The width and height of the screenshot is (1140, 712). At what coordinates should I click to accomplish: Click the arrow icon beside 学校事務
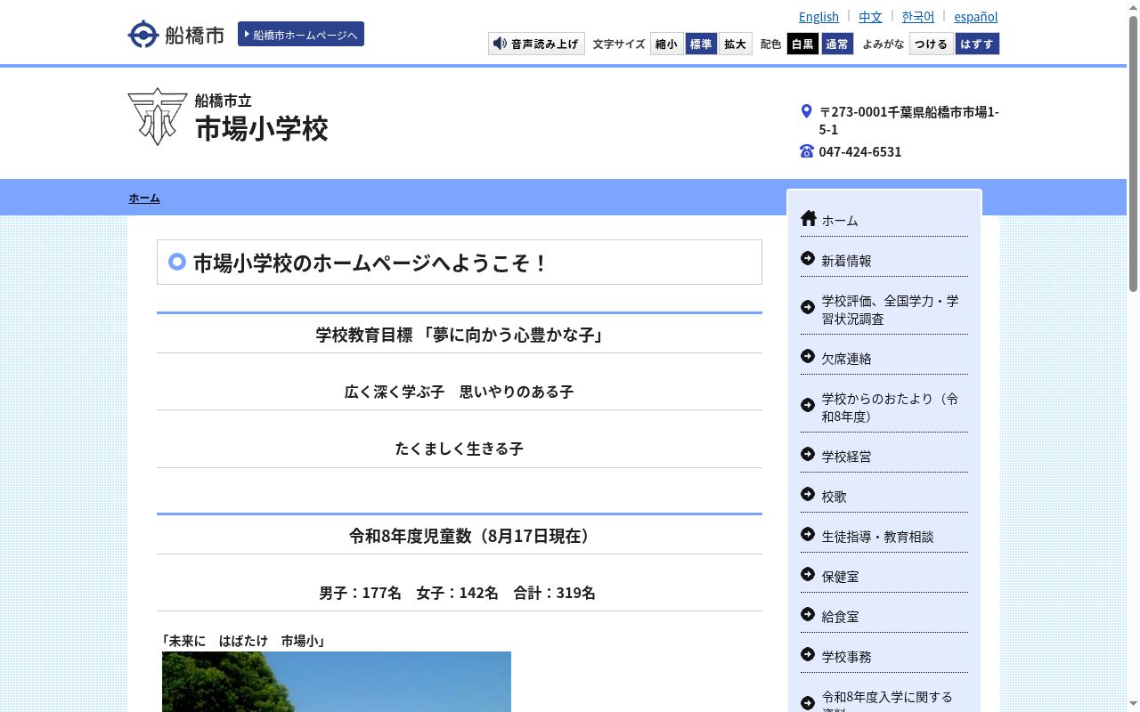pyautogui.click(x=808, y=654)
